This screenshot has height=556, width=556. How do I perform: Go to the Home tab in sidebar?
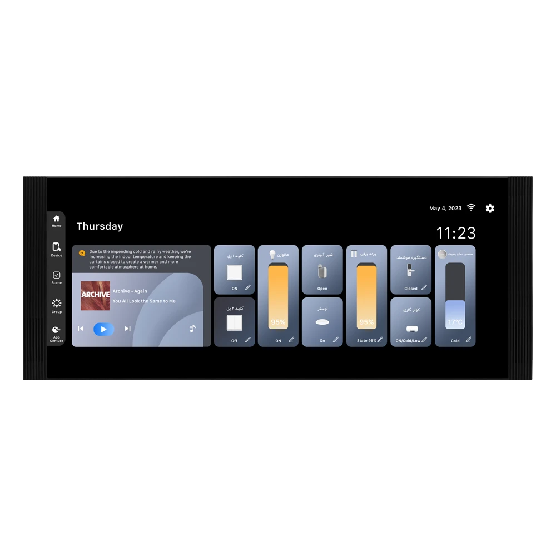click(56, 221)
